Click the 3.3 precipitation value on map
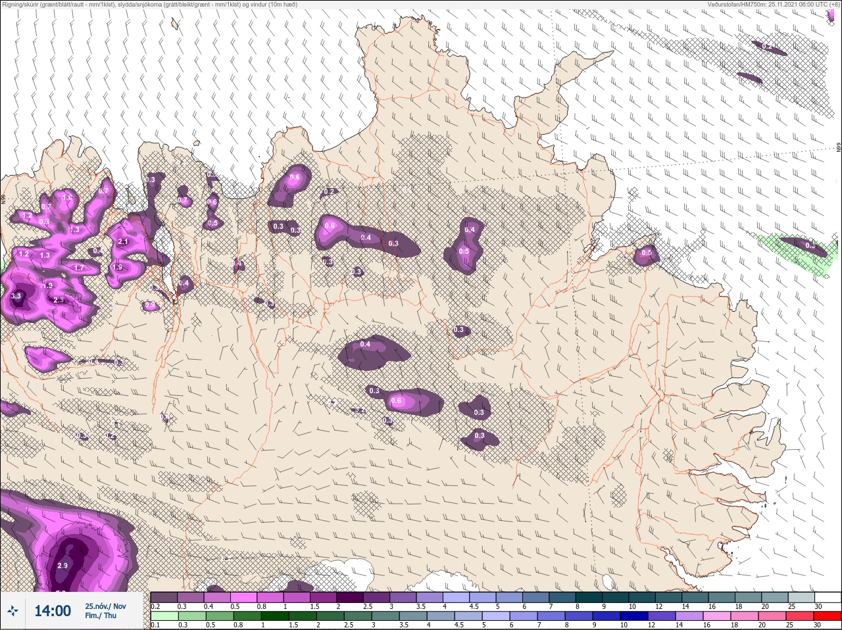Image resolution: width=842 pixels, height=630 pixels. pyautogui.click(x=16, y=297)
